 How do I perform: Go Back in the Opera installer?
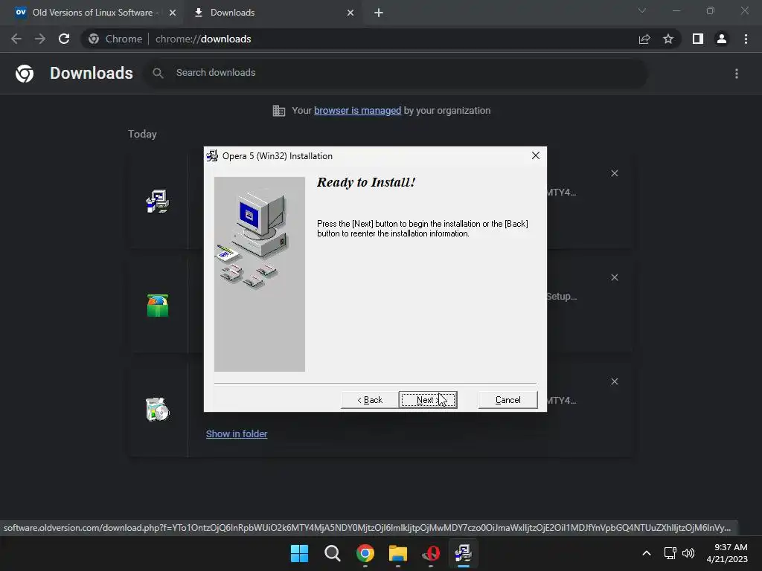coord(370,399)
